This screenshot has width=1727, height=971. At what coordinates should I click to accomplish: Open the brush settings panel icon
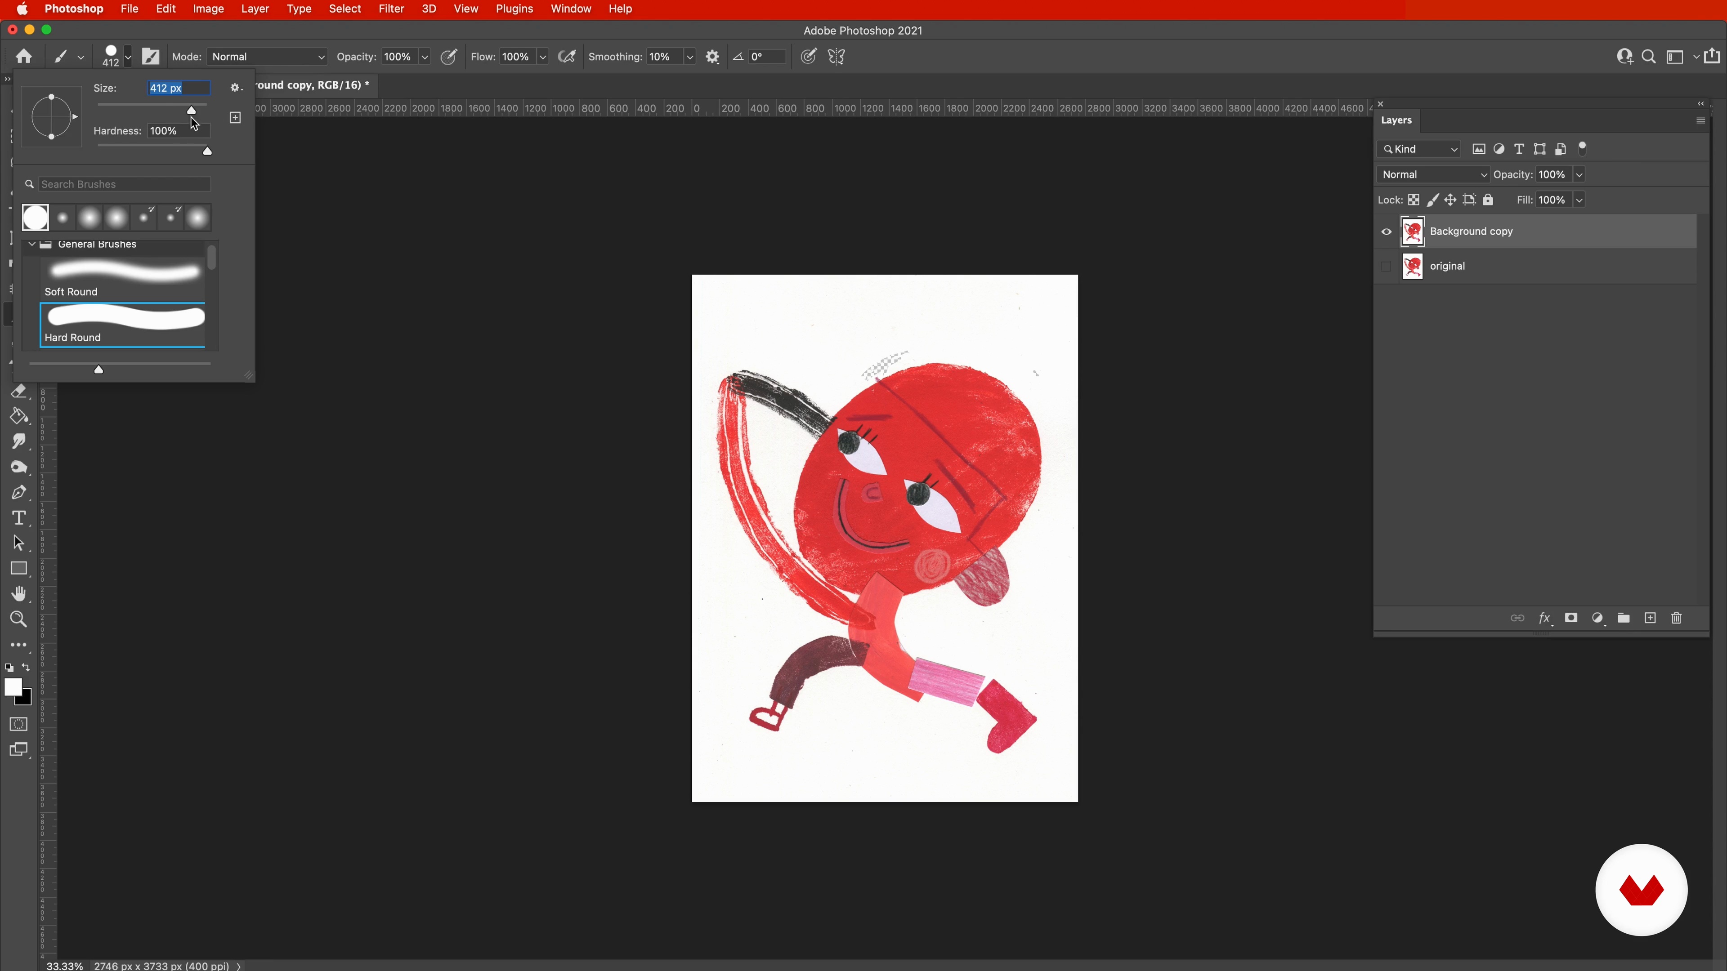[151, 56]
